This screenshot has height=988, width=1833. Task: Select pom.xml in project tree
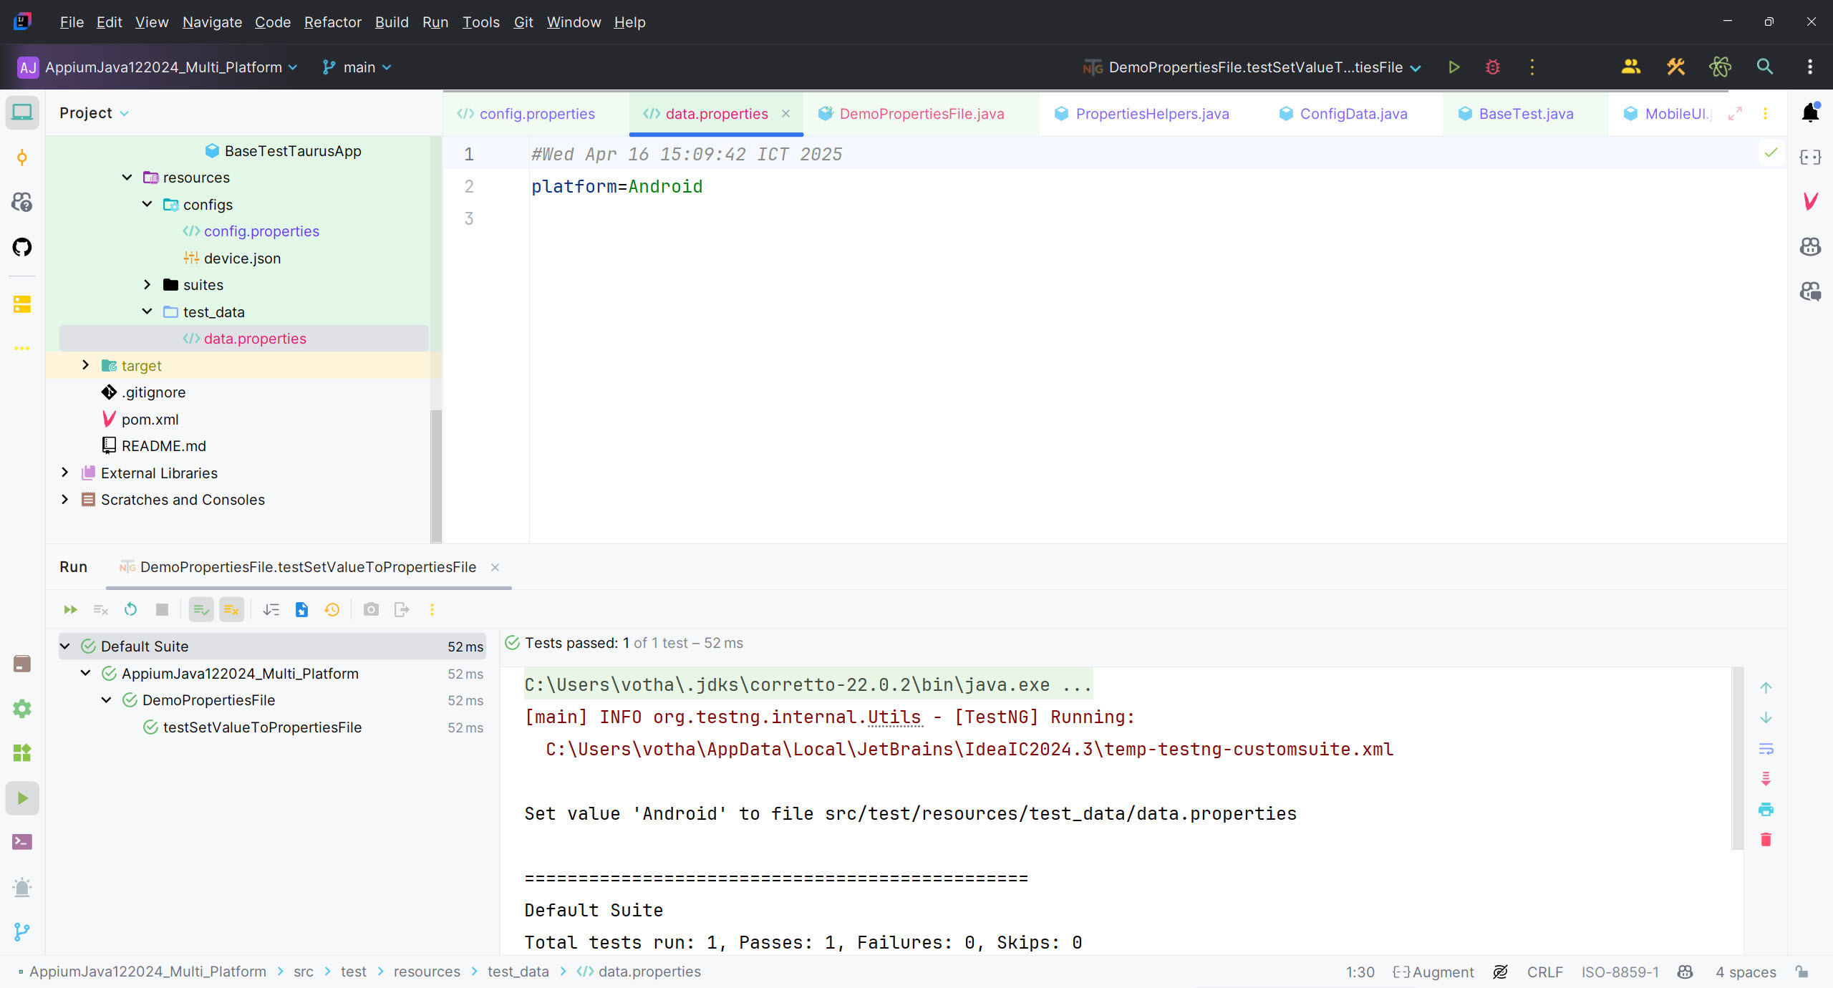(x=150, y=420)
